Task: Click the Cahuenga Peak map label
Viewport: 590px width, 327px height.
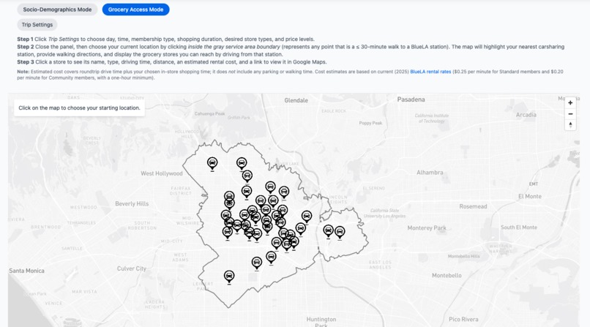Action: (209, 113)
